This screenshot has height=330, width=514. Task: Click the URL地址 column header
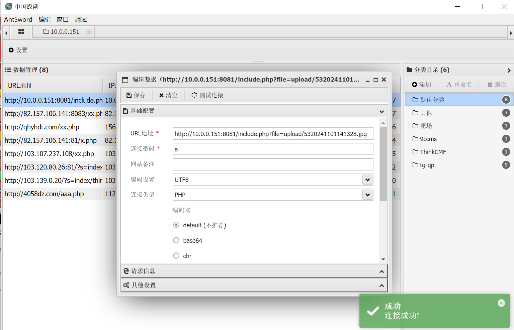(x=53, y=86)
